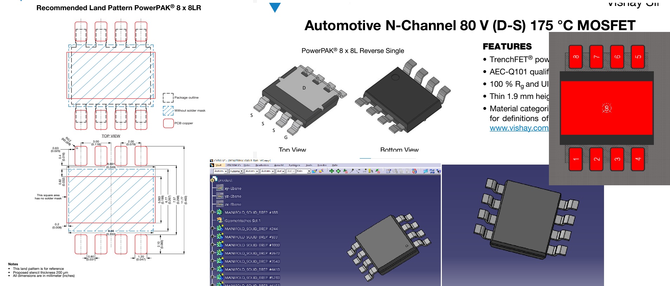The image size is (670, 286).
Task: Open the first Autom. dropdown in toolbar
Action: tap(221, 171)
